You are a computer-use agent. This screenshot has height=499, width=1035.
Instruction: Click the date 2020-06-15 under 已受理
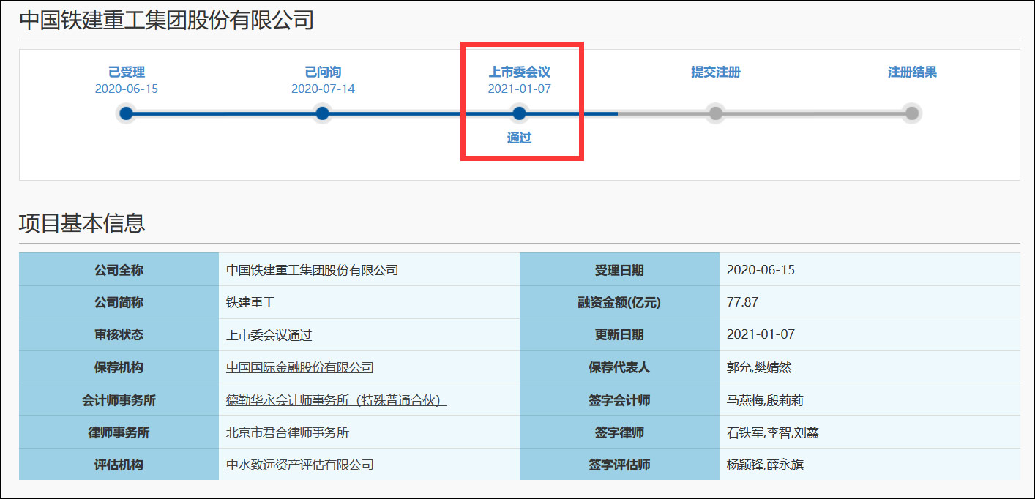126,88
